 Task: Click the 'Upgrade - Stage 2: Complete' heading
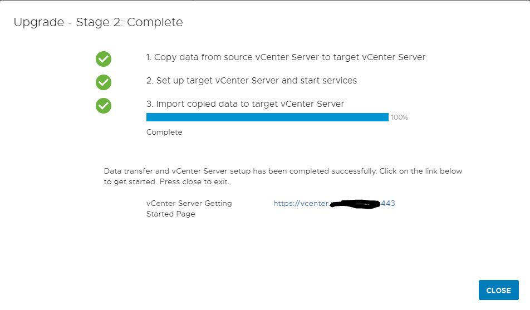click(x=98, y=22)
